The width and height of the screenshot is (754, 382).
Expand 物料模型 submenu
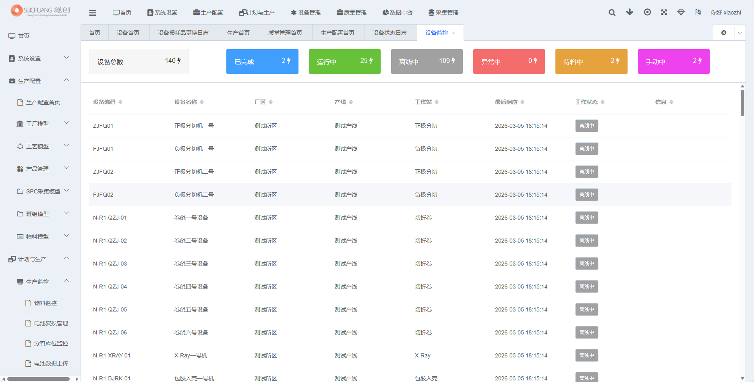tap(66, 236)
